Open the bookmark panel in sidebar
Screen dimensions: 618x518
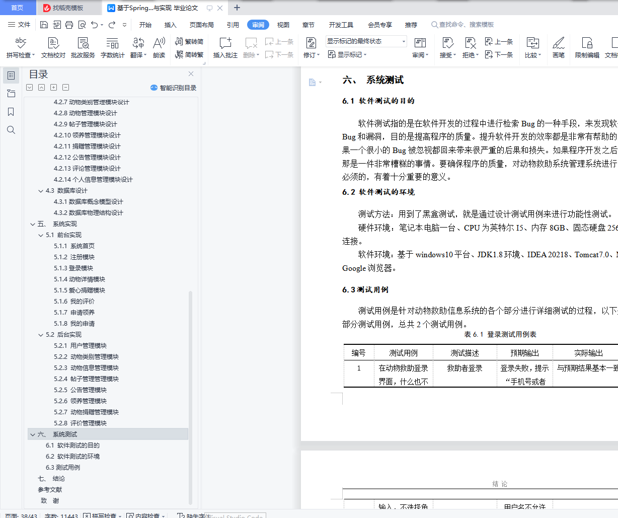(x=11, y=112)
